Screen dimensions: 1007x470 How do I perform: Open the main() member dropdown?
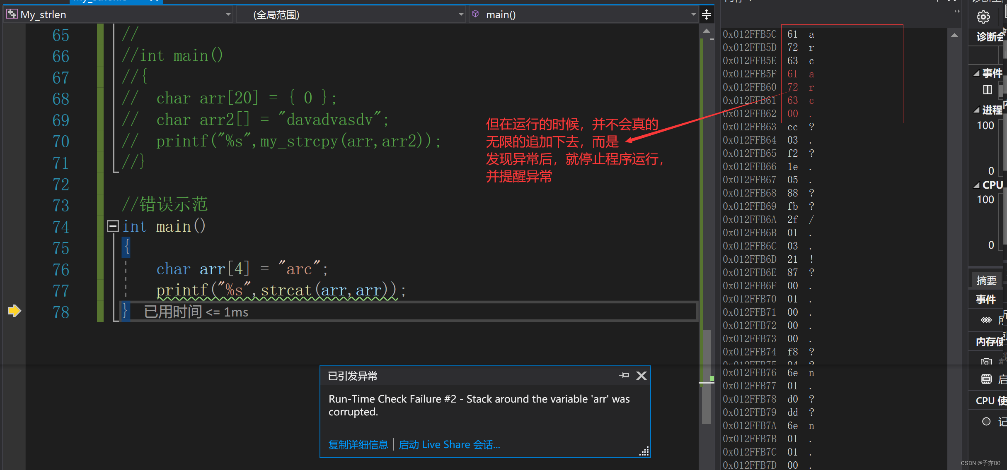tap(693, 14)
